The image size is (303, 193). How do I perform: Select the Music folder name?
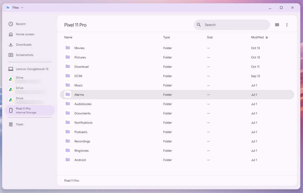pyautogui.click(x=78, y=85)
